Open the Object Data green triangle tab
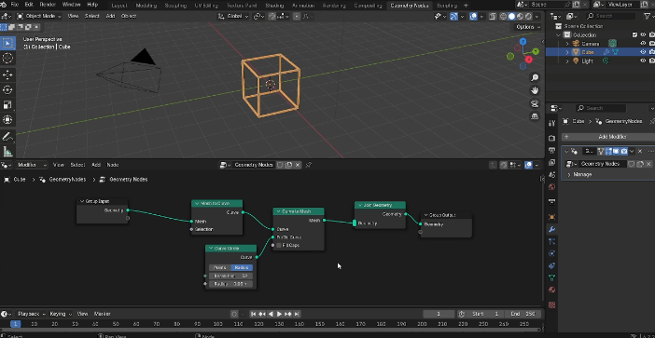Screen dimensions: 655x338 (x=551, y=277)
